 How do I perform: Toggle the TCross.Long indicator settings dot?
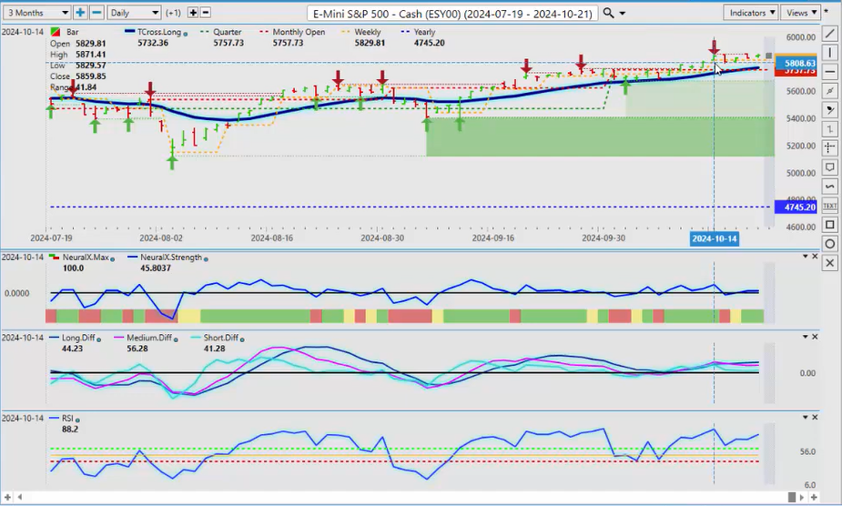[186, 33]
